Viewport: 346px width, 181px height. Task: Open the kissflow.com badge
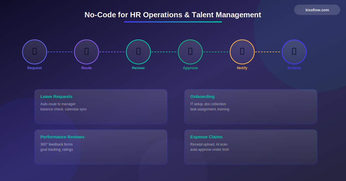(x=317, y=10)
